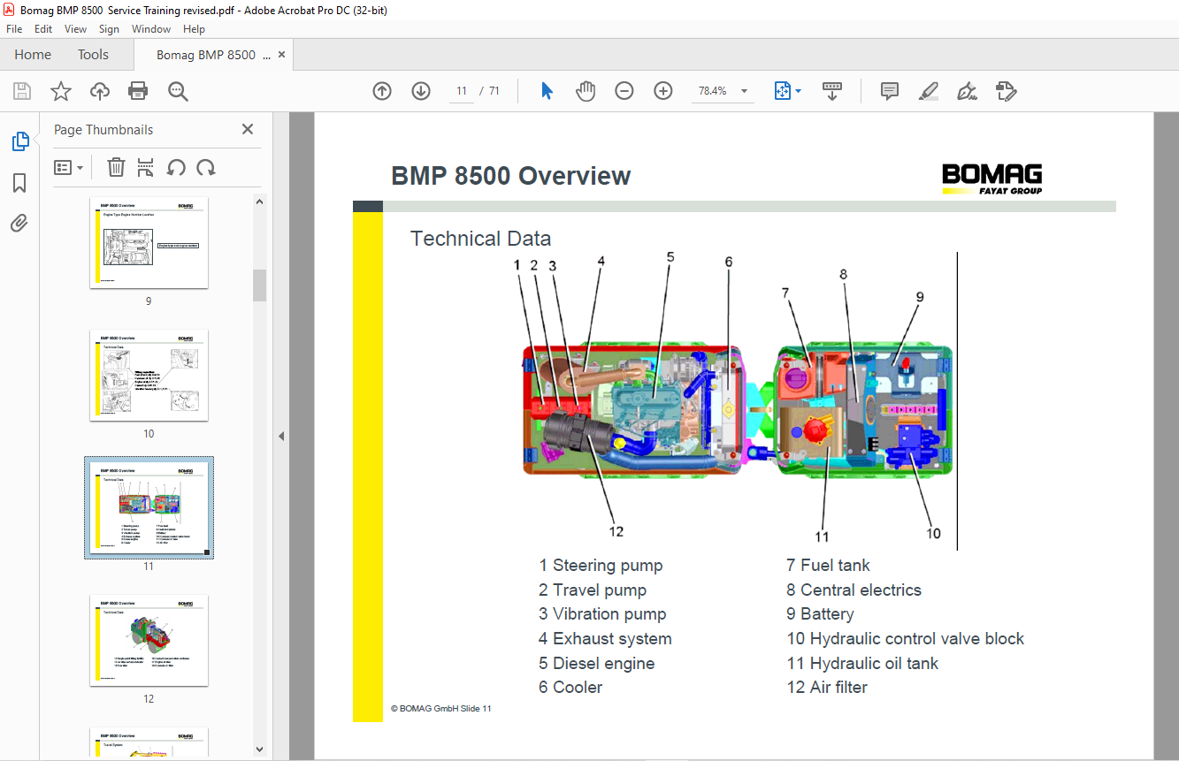Click the Save file icon
The height and width of the screenshot is (761, 1179).
(22, 91)
